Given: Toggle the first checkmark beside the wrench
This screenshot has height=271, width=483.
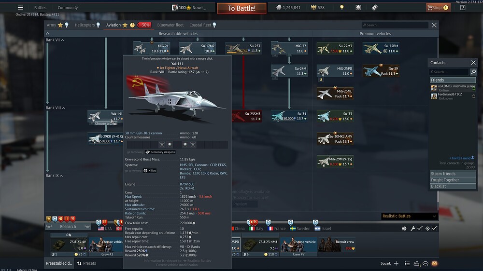Looking at the screenshot, I should tap(420, 228).
